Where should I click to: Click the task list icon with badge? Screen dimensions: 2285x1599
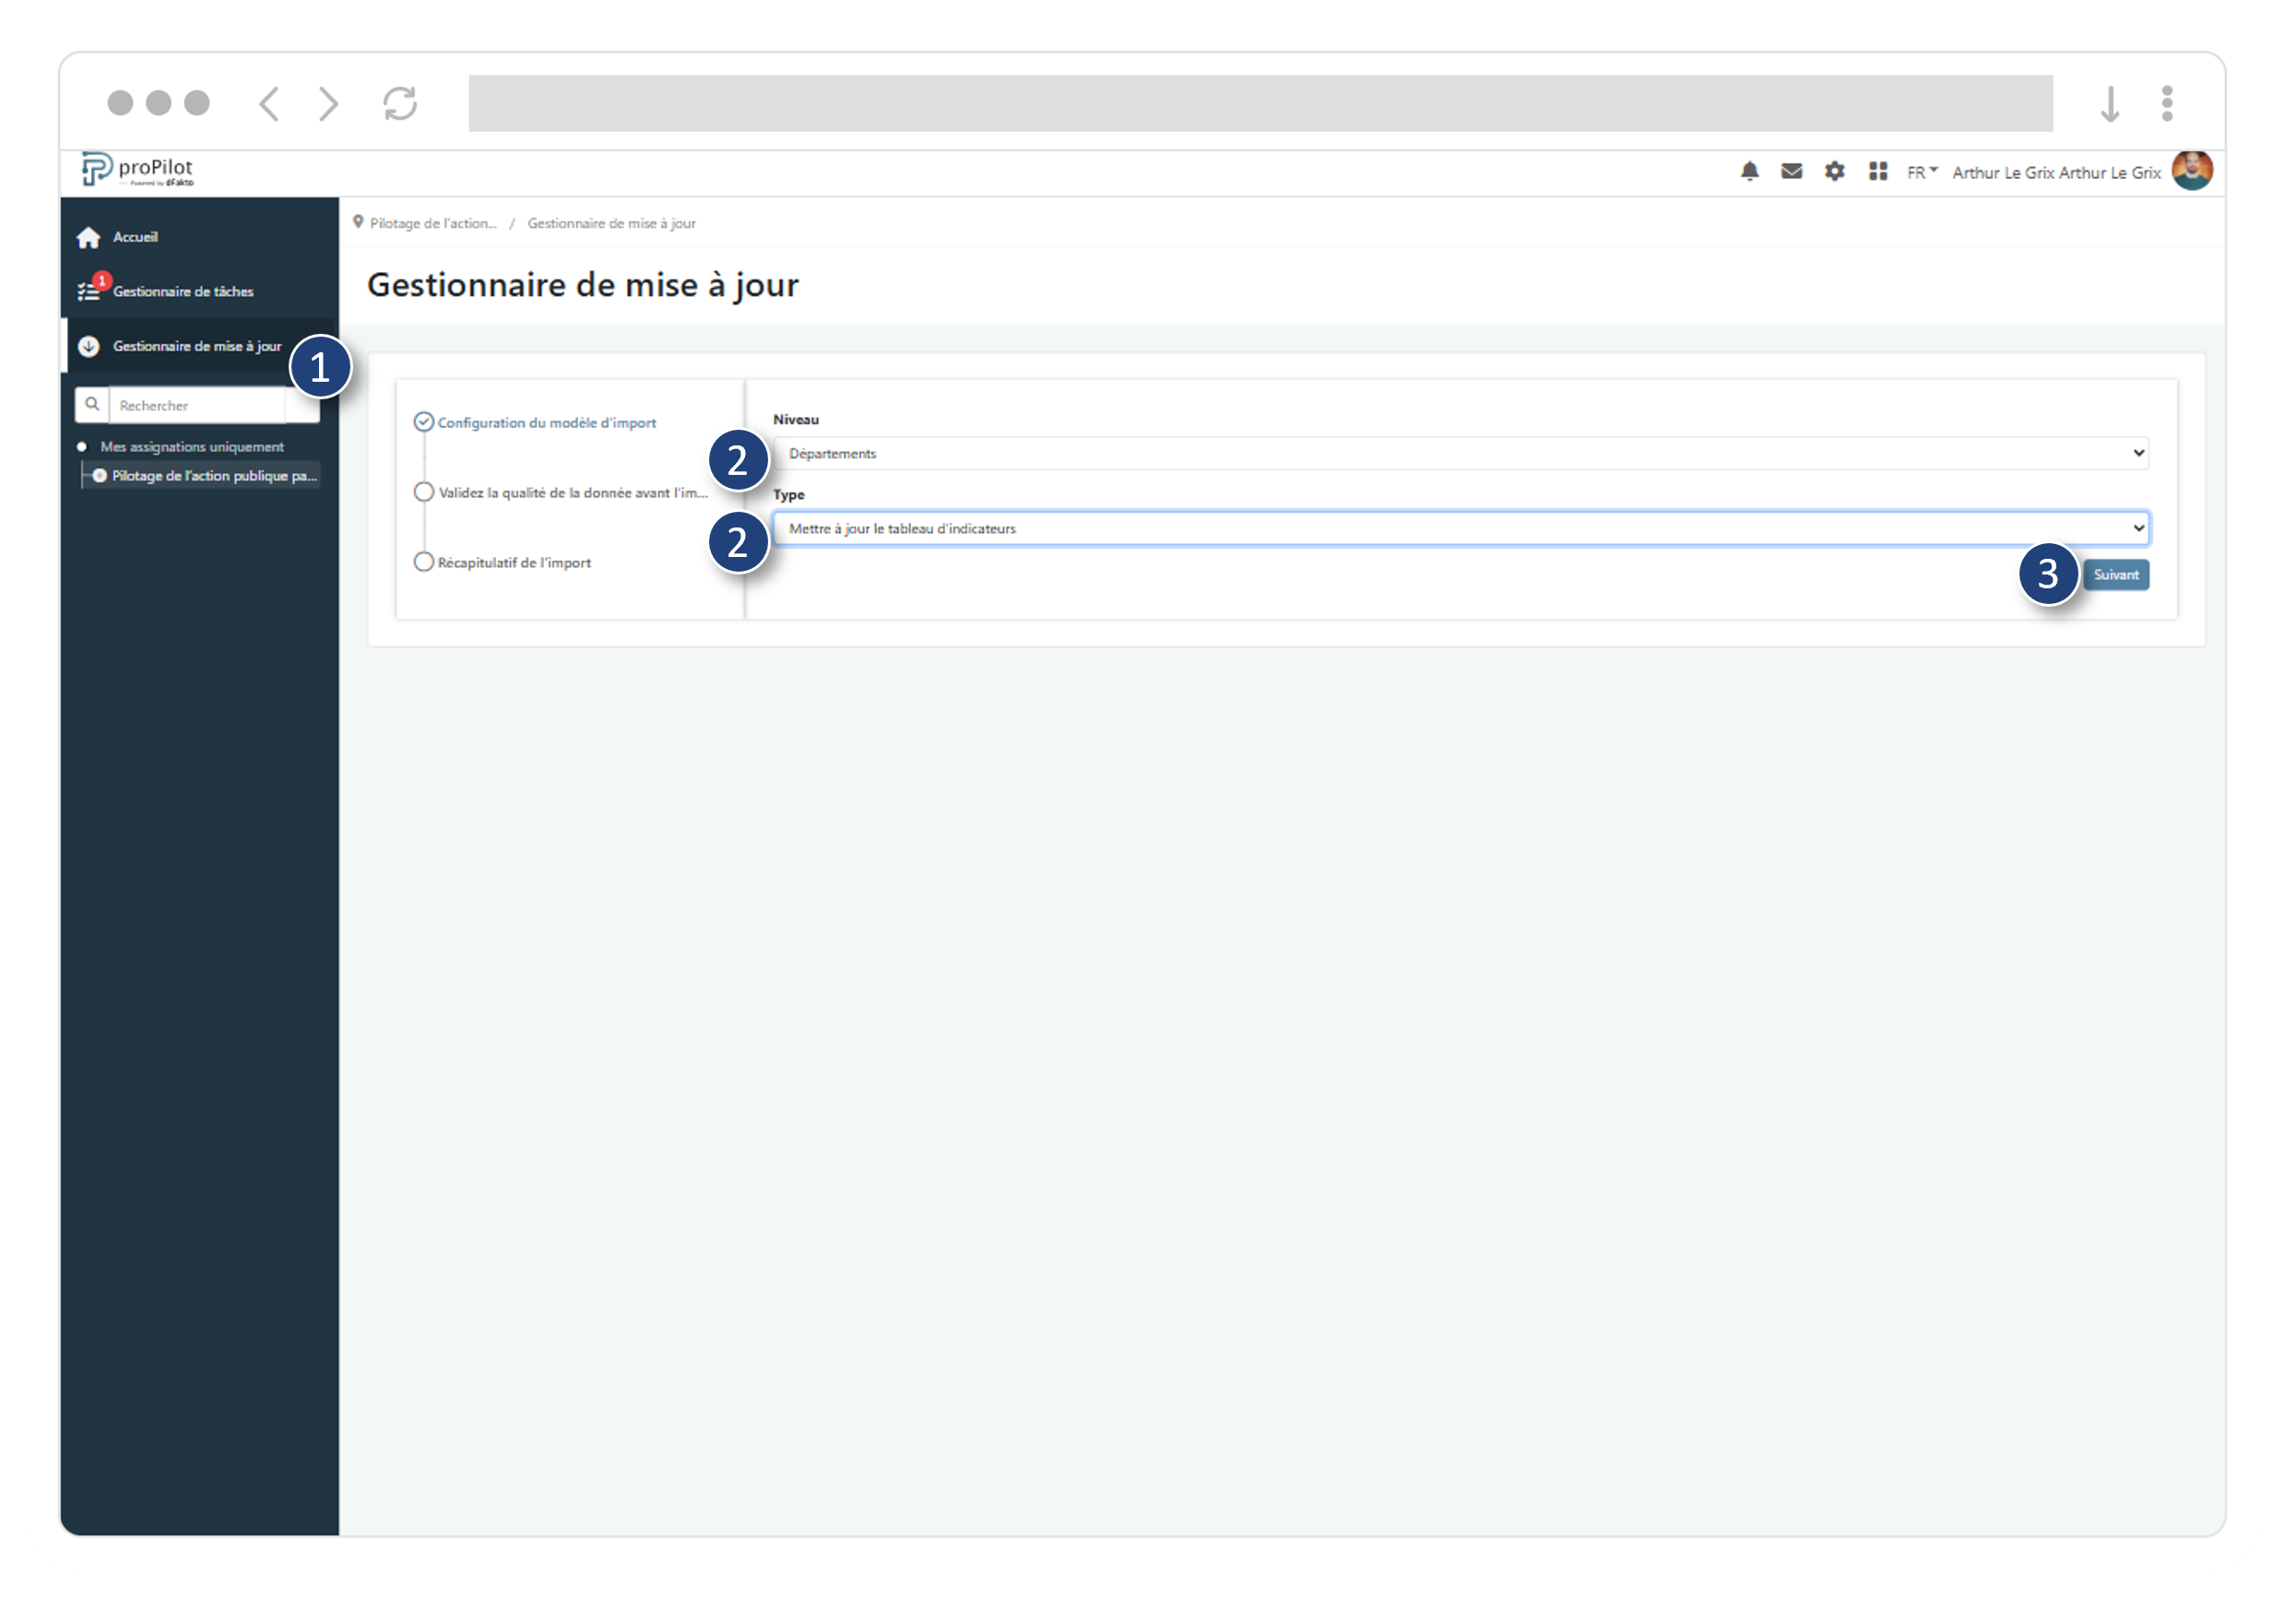90,289
